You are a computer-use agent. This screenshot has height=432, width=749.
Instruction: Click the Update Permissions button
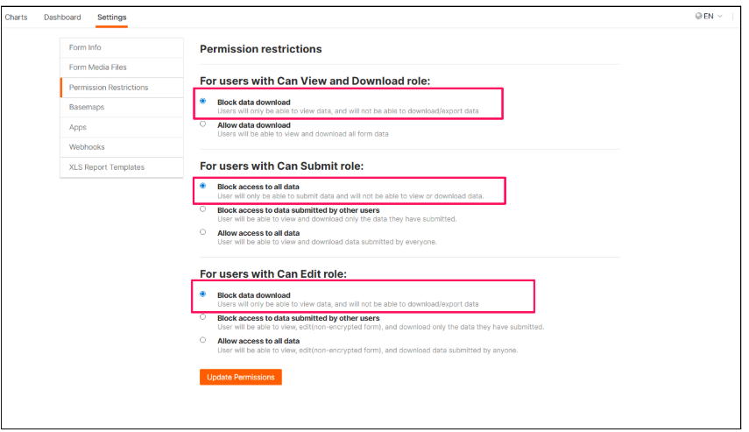pyautogui.click(x=241, y=377)
